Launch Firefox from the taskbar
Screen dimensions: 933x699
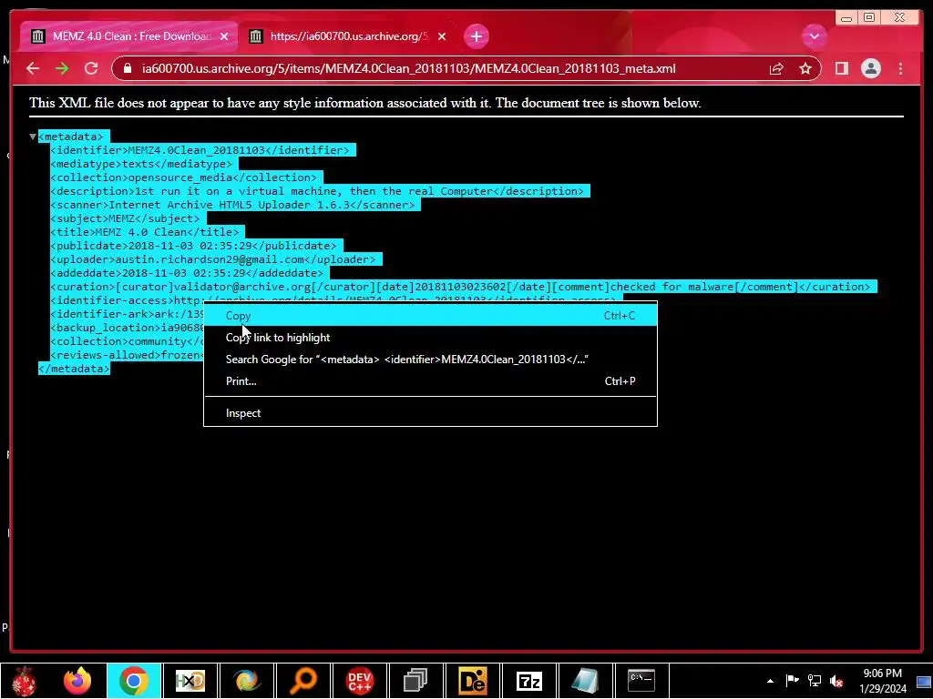tap(77, 681)
